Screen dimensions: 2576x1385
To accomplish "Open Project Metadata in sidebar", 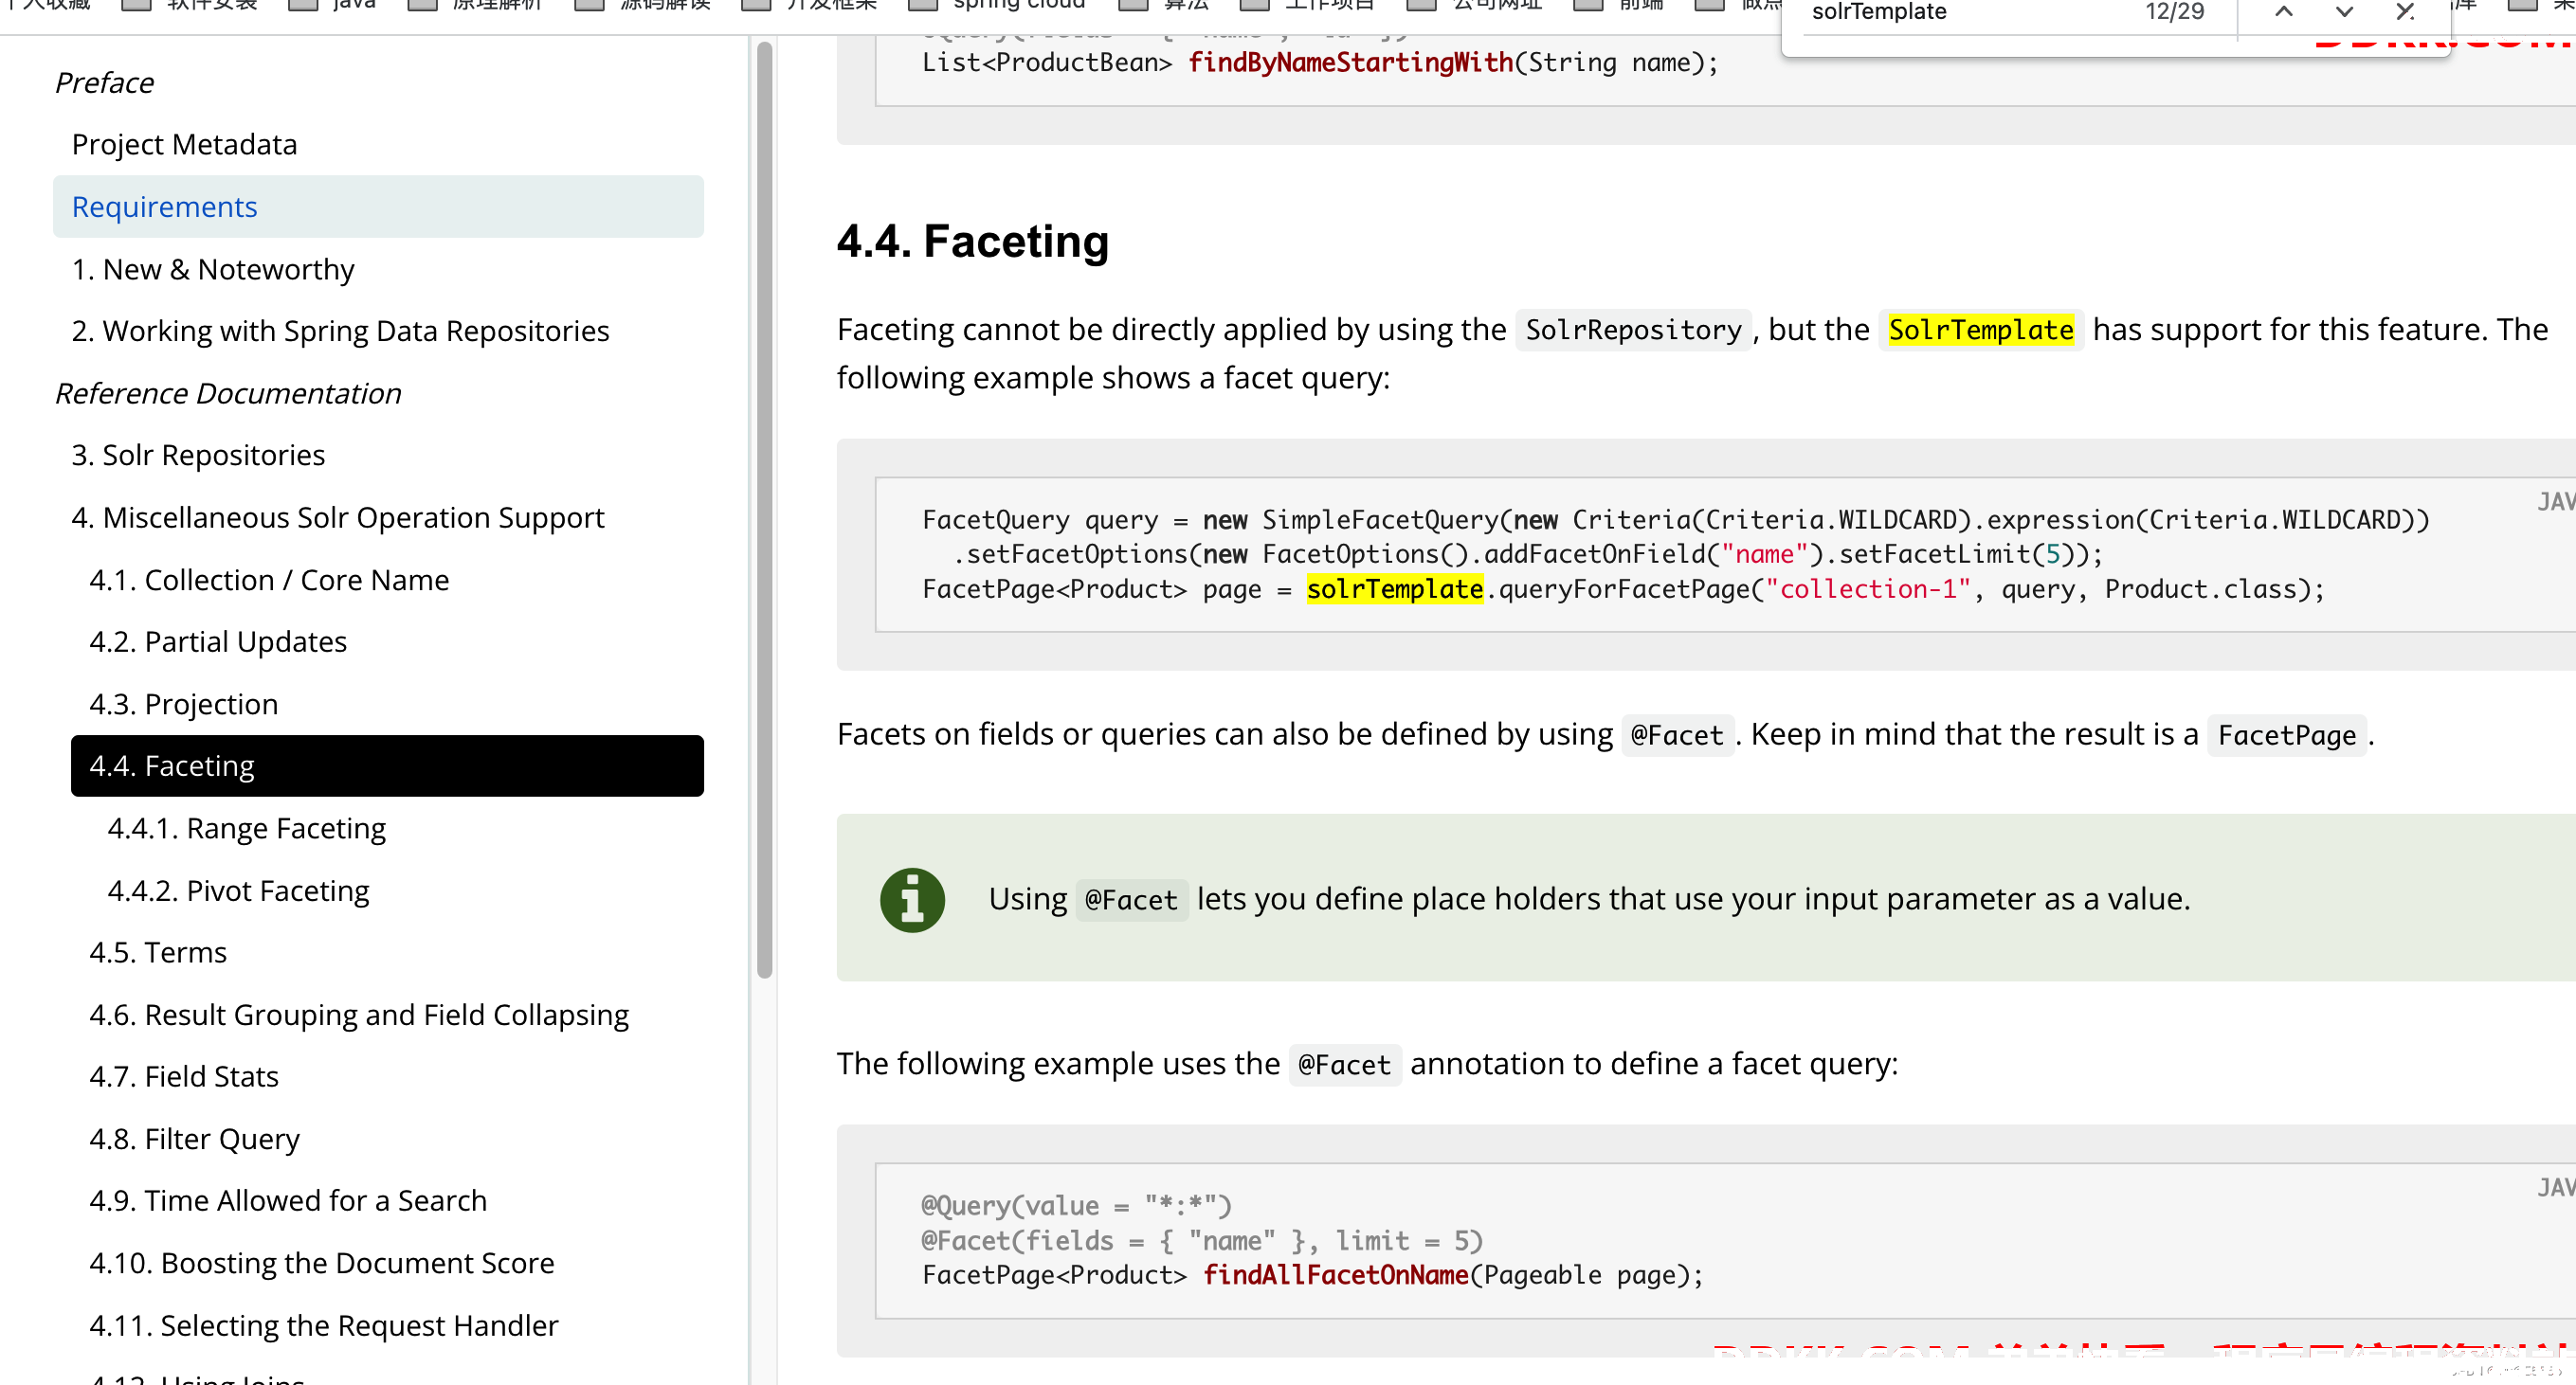I will [184, 145].
